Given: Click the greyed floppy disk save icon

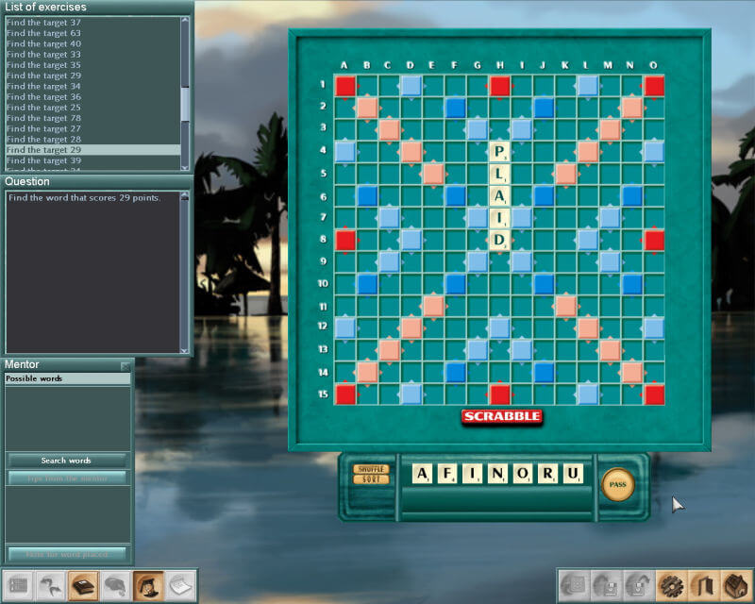Looking at the screenshot, I should point(606,586).
